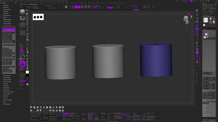Select the black secondary color swatch
Viewport: 218px width, 122px height.
pyautogui.click(x=27, y=75)
